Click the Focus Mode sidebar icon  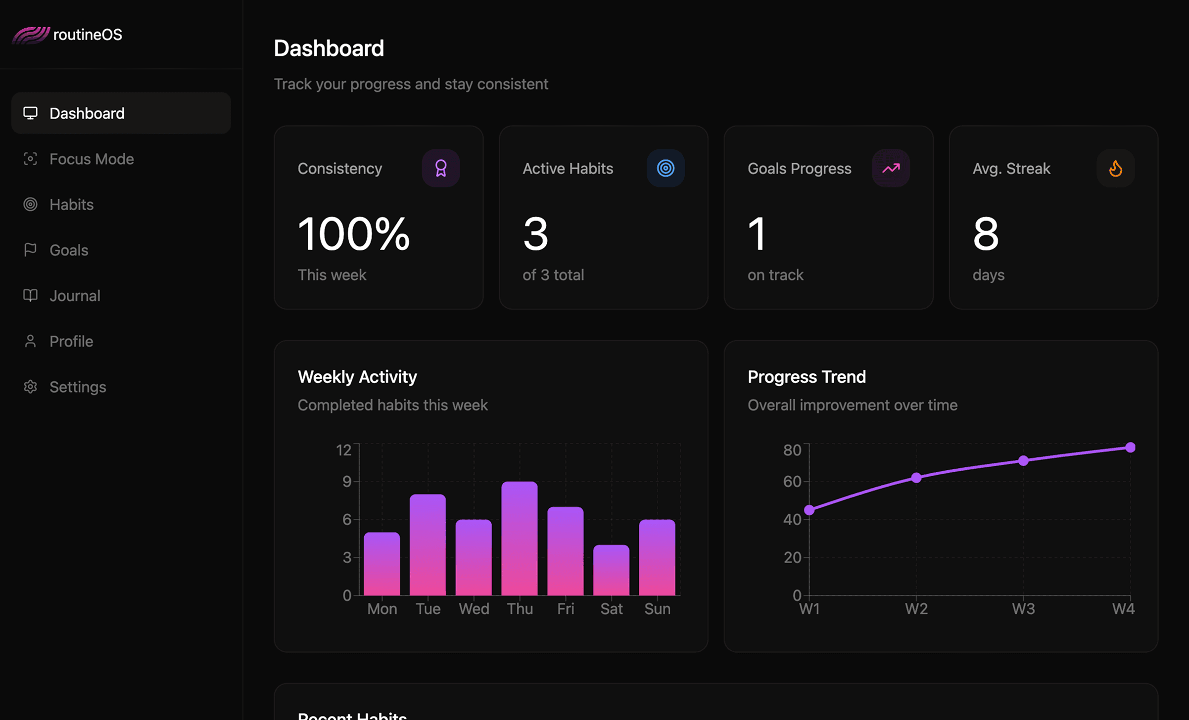pos(30,159)
